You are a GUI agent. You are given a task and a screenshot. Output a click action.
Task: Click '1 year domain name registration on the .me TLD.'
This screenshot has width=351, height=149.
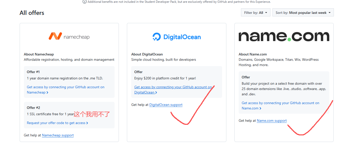(x=65, y=78)
